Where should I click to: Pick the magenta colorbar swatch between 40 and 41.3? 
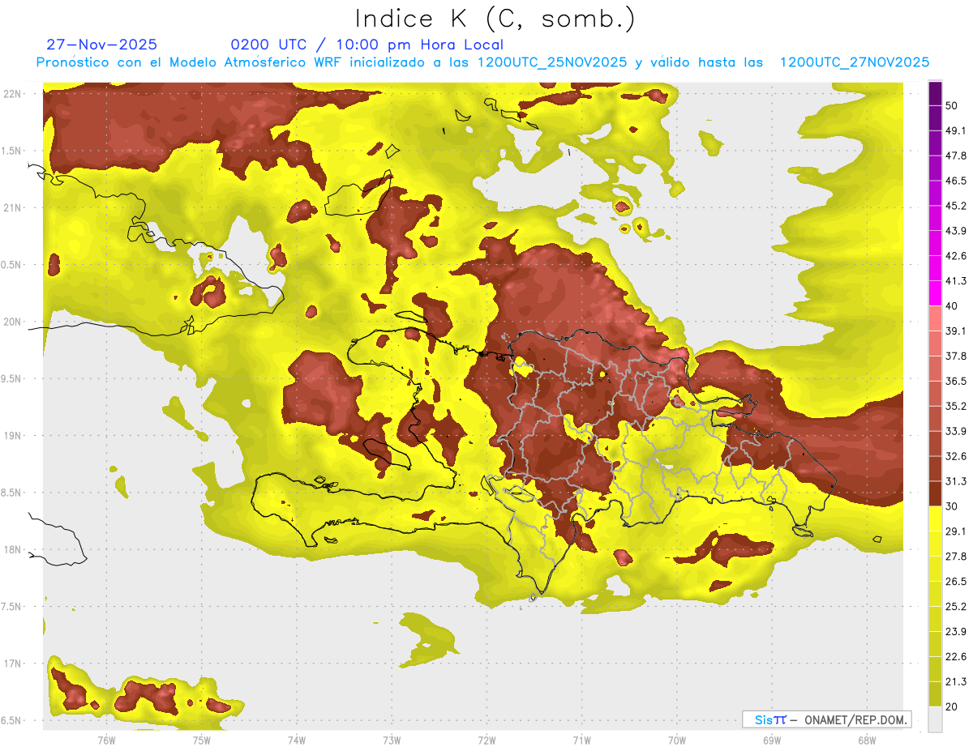[x=935, y=293]
